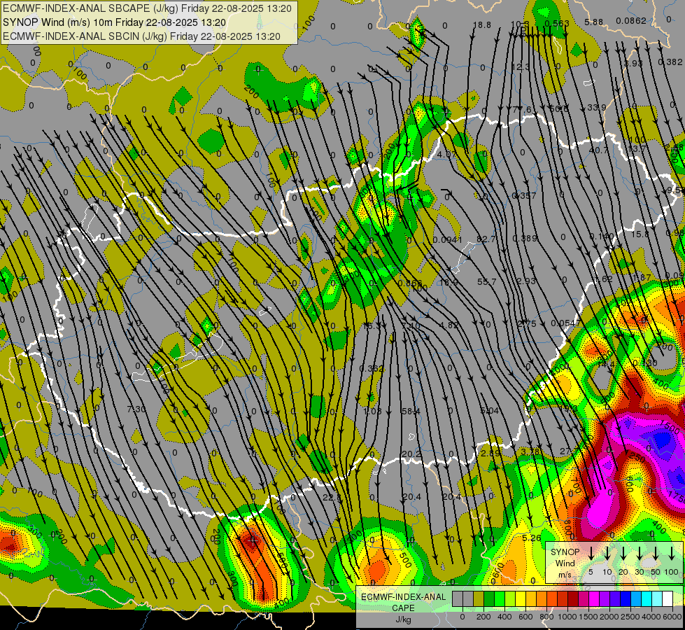Click the map value 2.93
Viewport: 685px width, 630px height.
click(526, 281)
